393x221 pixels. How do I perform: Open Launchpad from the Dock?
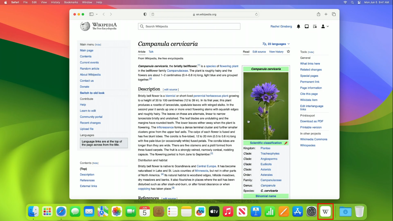tap(47, 212)
